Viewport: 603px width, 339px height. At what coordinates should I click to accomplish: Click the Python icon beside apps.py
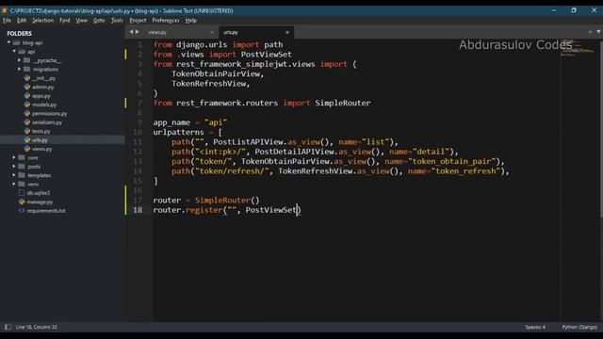27,96
